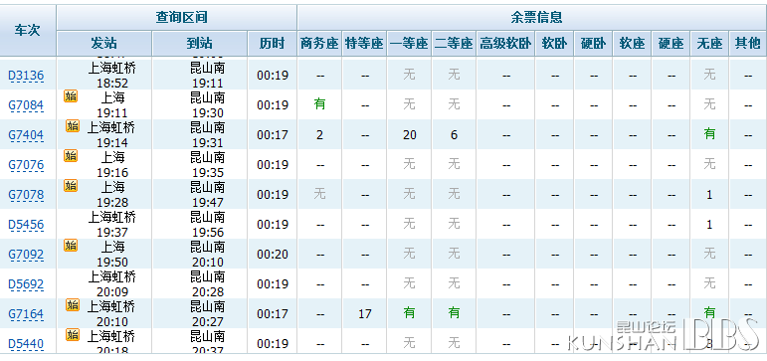Click the 软座 column header
The height and width of the screenshot is (361, 767).
point(633,44)
